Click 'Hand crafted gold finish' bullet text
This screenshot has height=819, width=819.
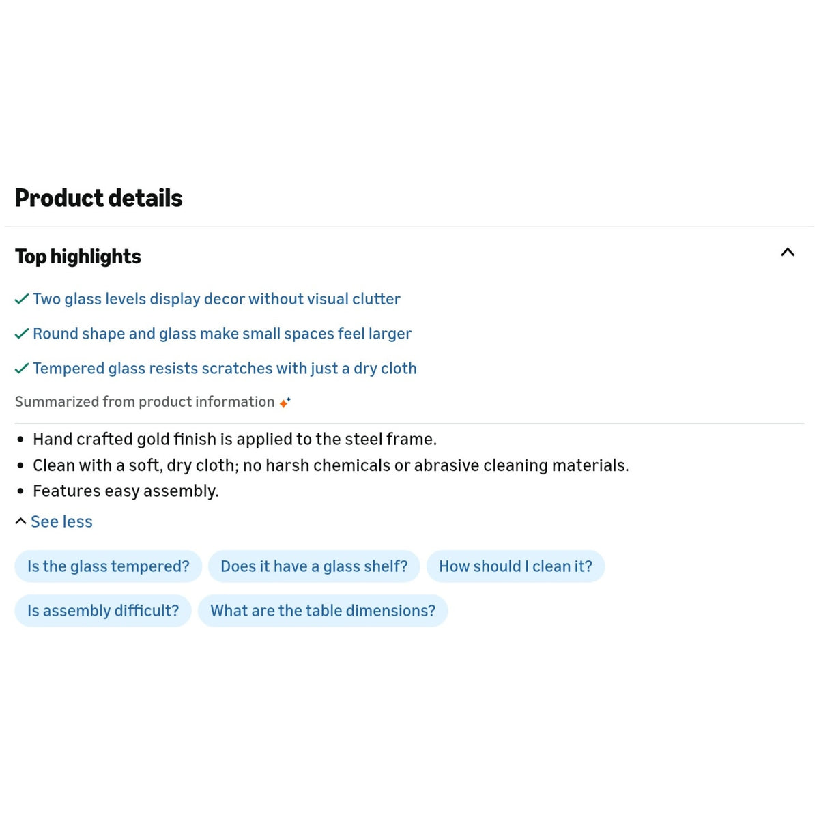coord(235,439)
